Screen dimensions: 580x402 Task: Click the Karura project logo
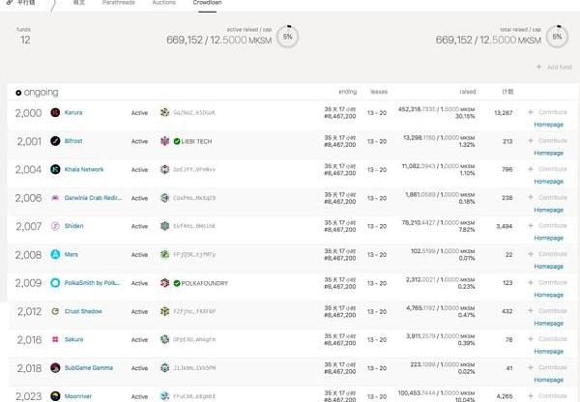55,112
